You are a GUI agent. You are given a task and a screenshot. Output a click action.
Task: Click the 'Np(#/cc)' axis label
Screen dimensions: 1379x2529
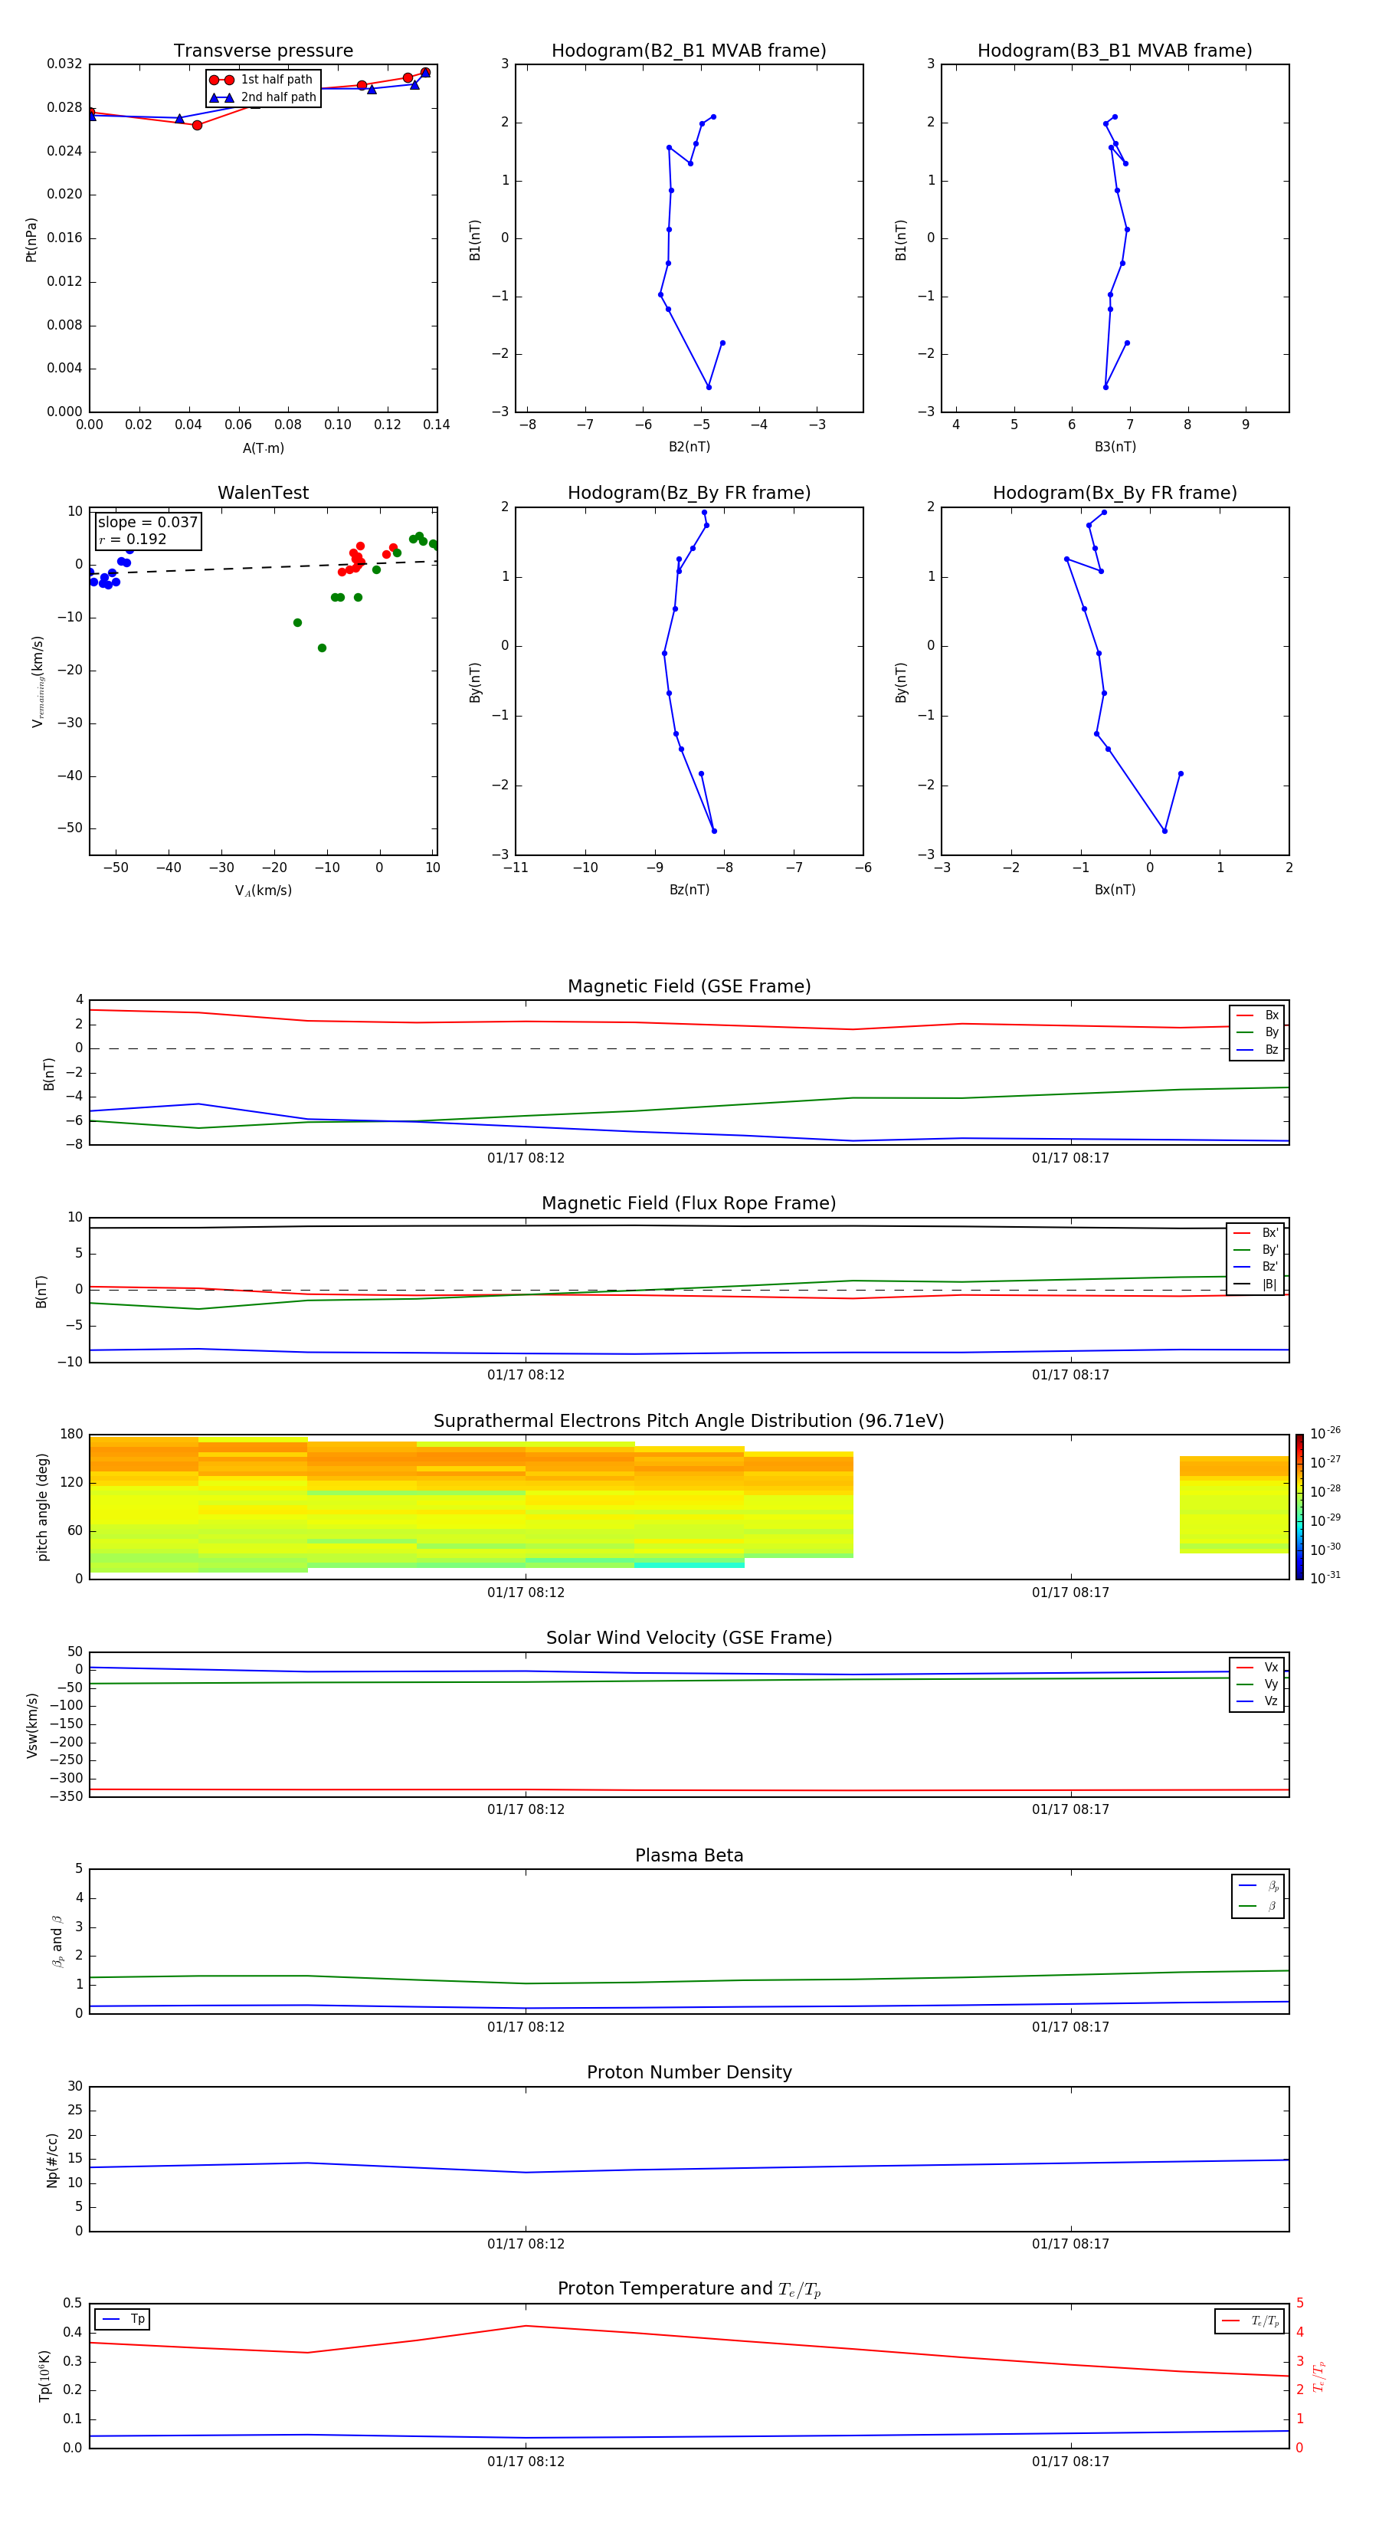pos(52,2160)
